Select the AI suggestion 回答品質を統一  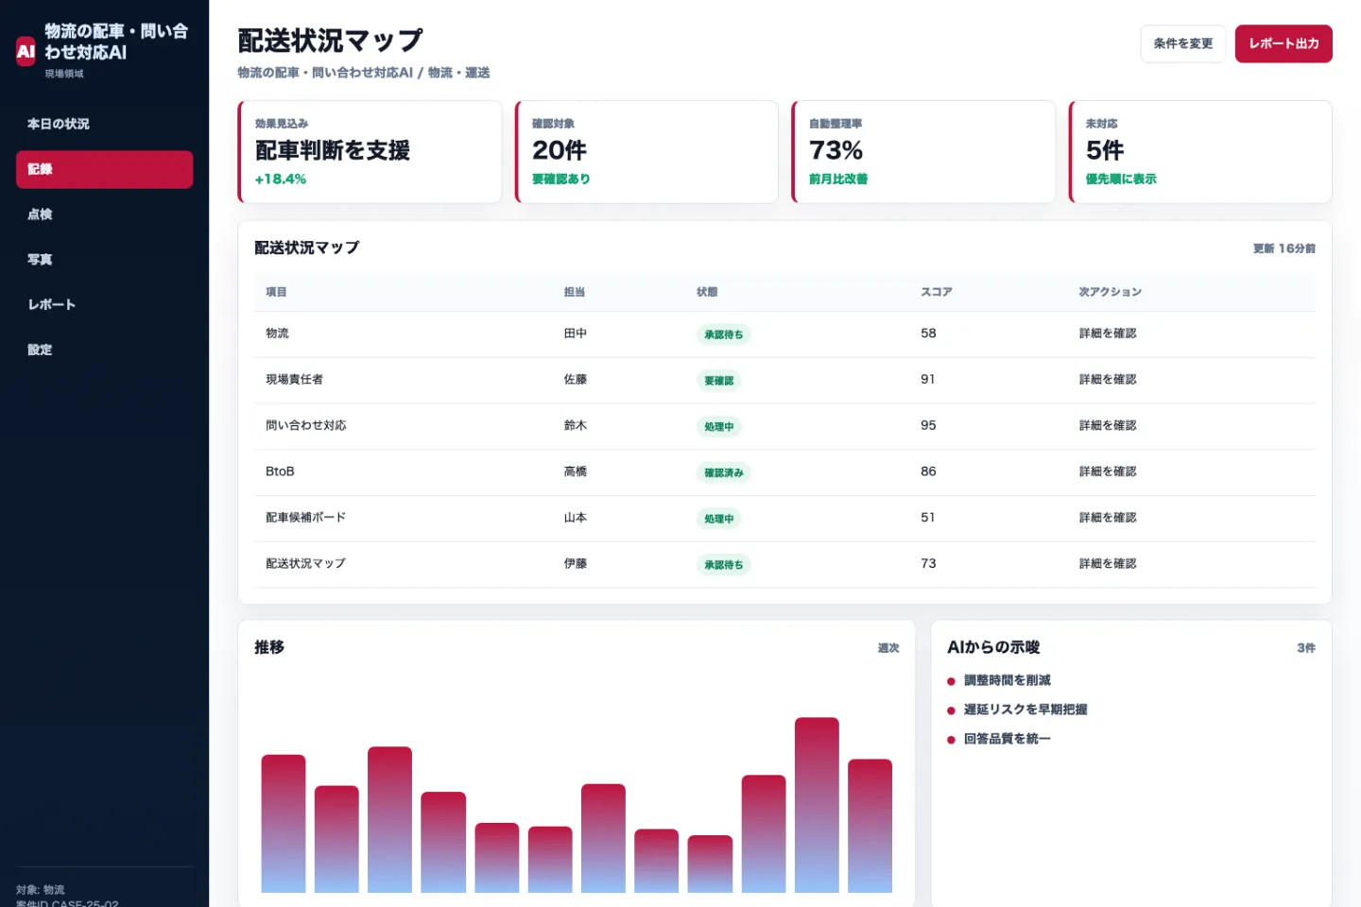tap(1008, 739)
